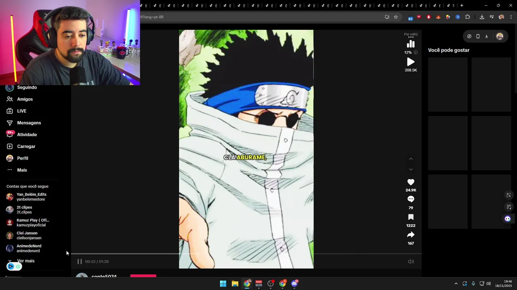Share the video via arrow icon
This screenshot has height=290, width=517.
[411, 235]
